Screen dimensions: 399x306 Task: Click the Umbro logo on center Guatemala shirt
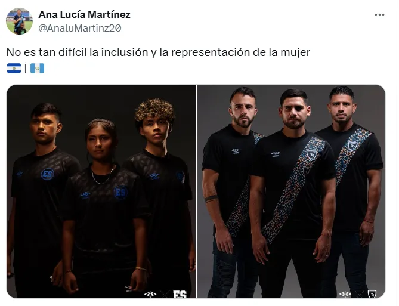pos(276,154)
